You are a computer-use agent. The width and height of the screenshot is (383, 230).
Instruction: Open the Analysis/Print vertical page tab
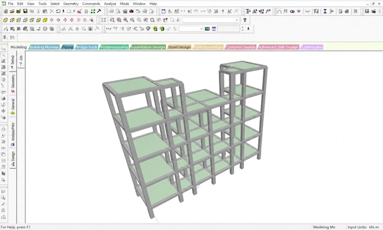click(x=12, y=134)
